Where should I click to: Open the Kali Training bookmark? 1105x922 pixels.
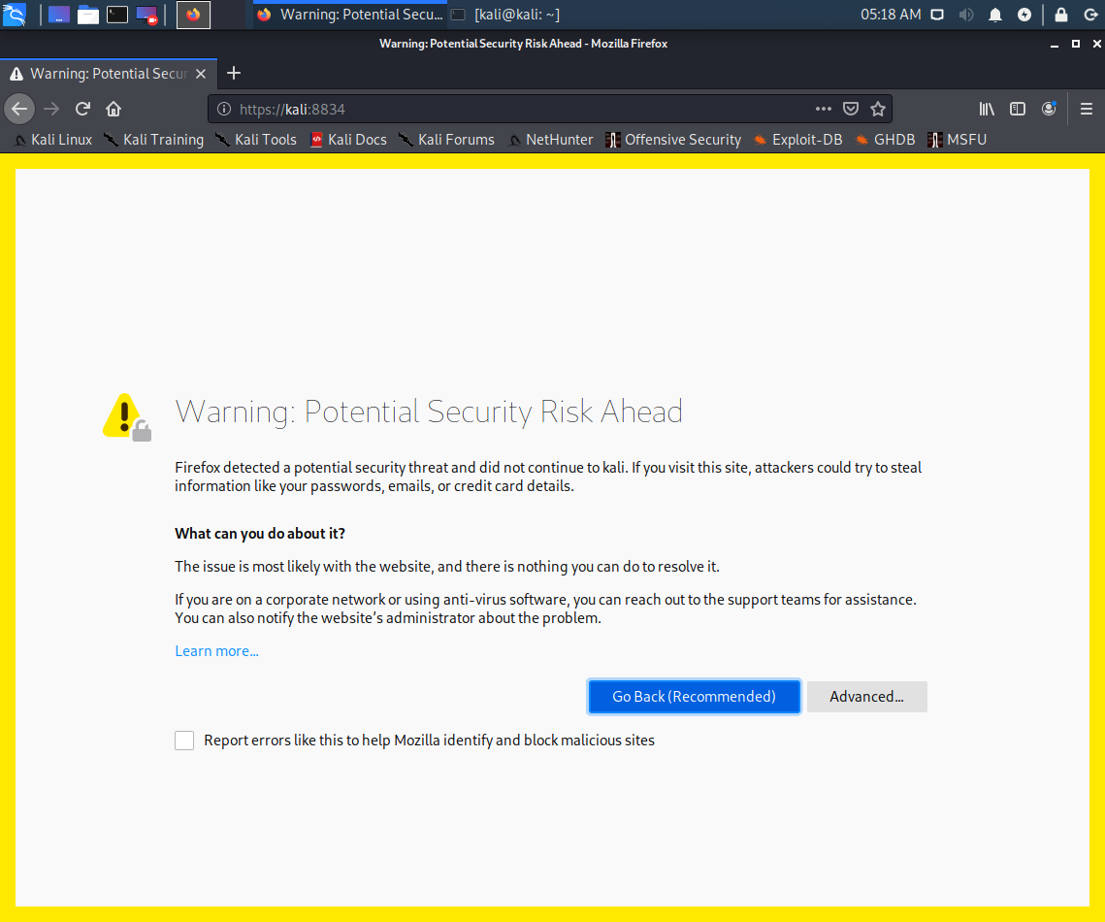(x=153, y=140)
